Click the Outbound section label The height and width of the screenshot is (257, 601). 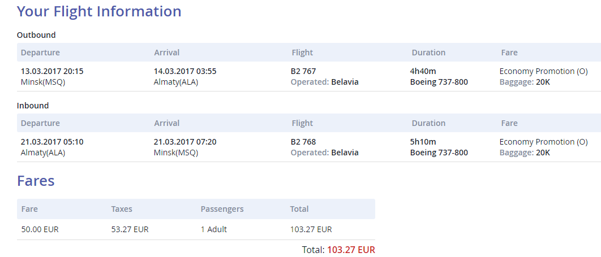36,35
